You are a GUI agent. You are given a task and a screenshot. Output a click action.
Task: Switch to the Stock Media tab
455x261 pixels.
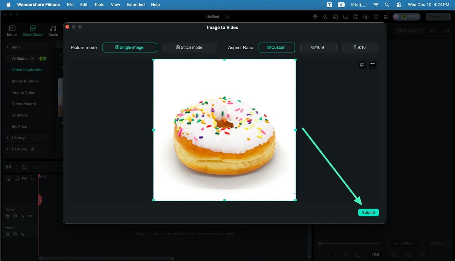33,31
